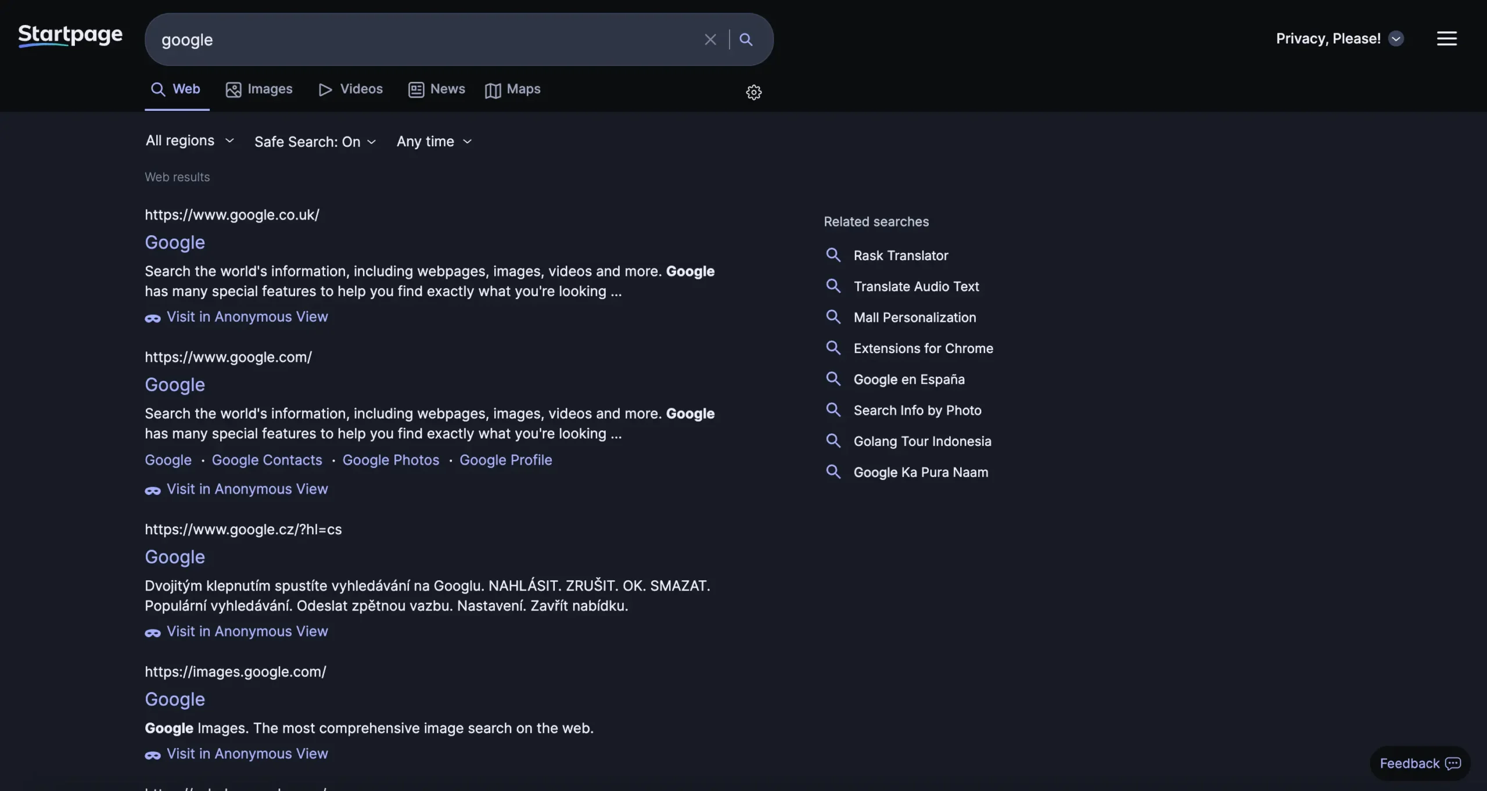Open Google title of images.google.com result

pos(175,699)
